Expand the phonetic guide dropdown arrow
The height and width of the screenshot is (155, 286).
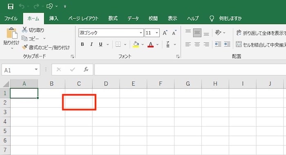(x=175, y=44)
